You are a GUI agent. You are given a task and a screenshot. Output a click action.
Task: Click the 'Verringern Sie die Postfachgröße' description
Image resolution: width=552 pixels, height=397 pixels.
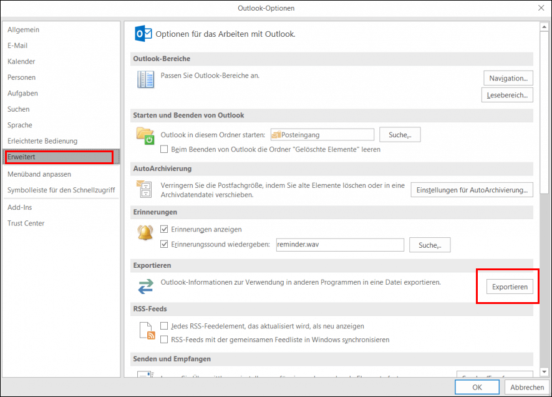(283, 190)
